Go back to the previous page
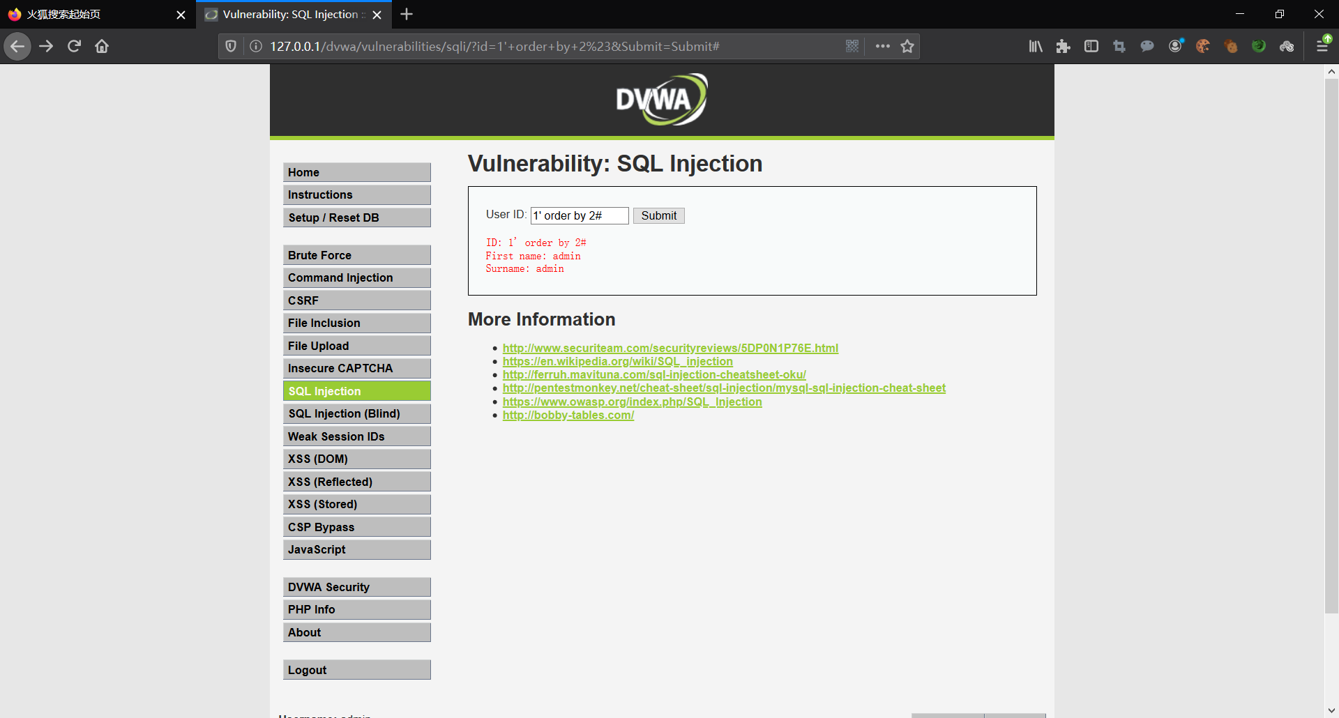This screenshot has width=1339, height=718. click(17, 46)
